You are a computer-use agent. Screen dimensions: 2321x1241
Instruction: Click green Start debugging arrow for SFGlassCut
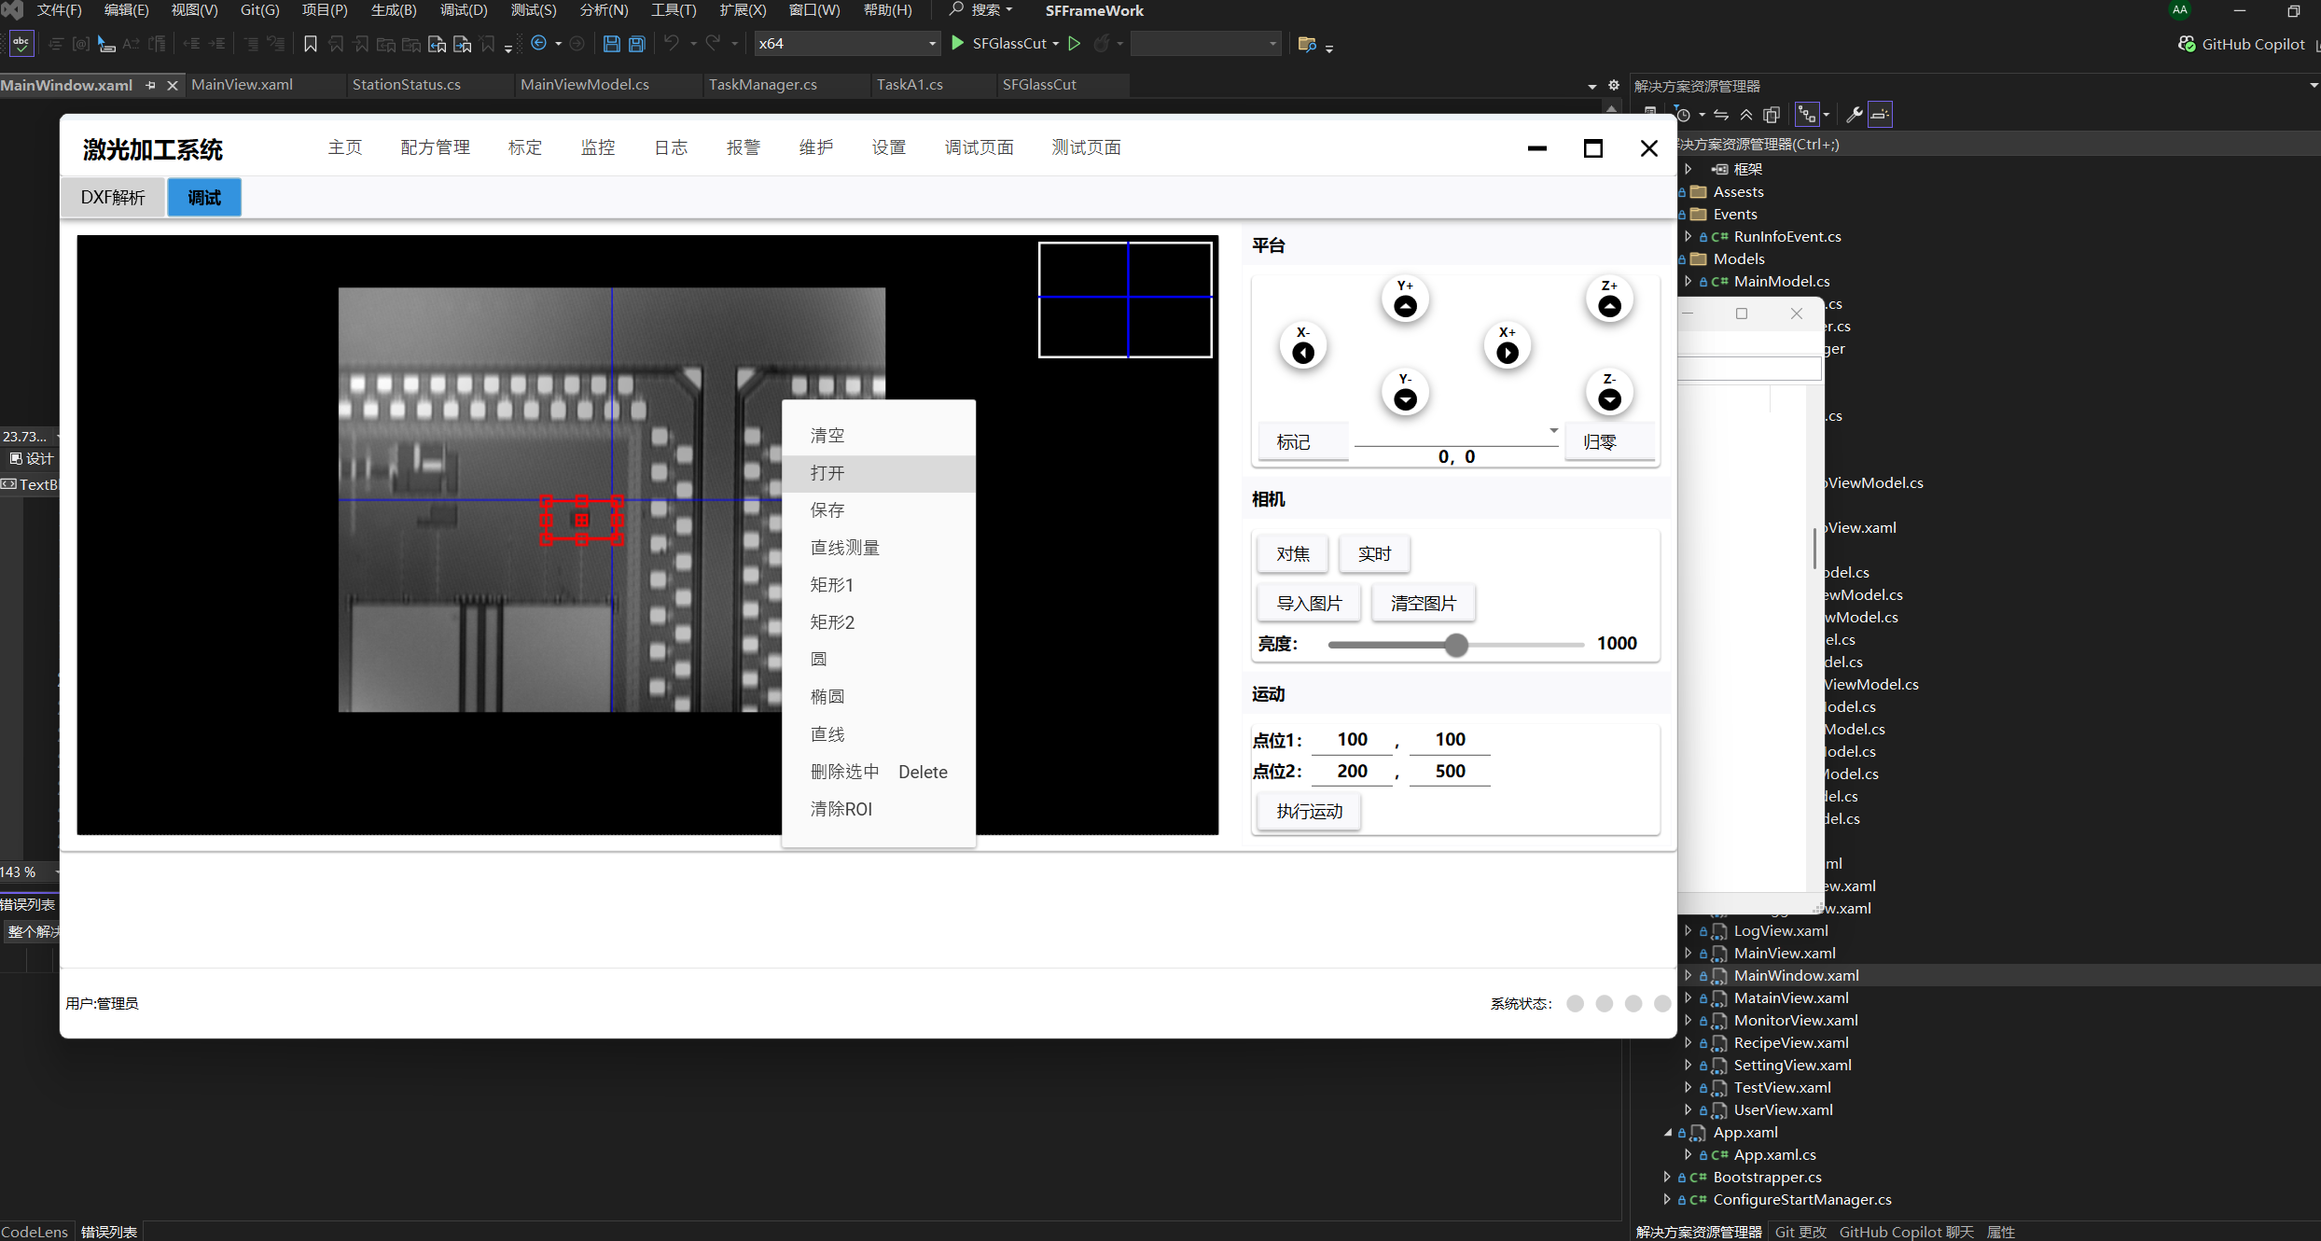point(957,43)
